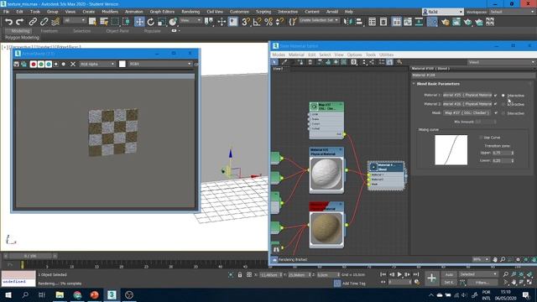Click the Redo arrow in main toolbar
The height and width of the screenshot is (302, 537).
tap(20, 22)
